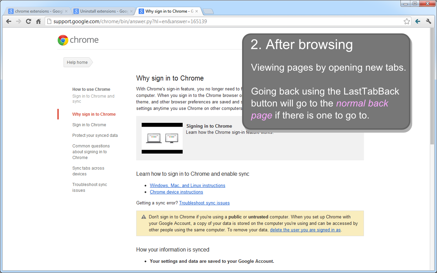437x273 pixels.
Task: Click the Help home button
Action: [77, 62]
